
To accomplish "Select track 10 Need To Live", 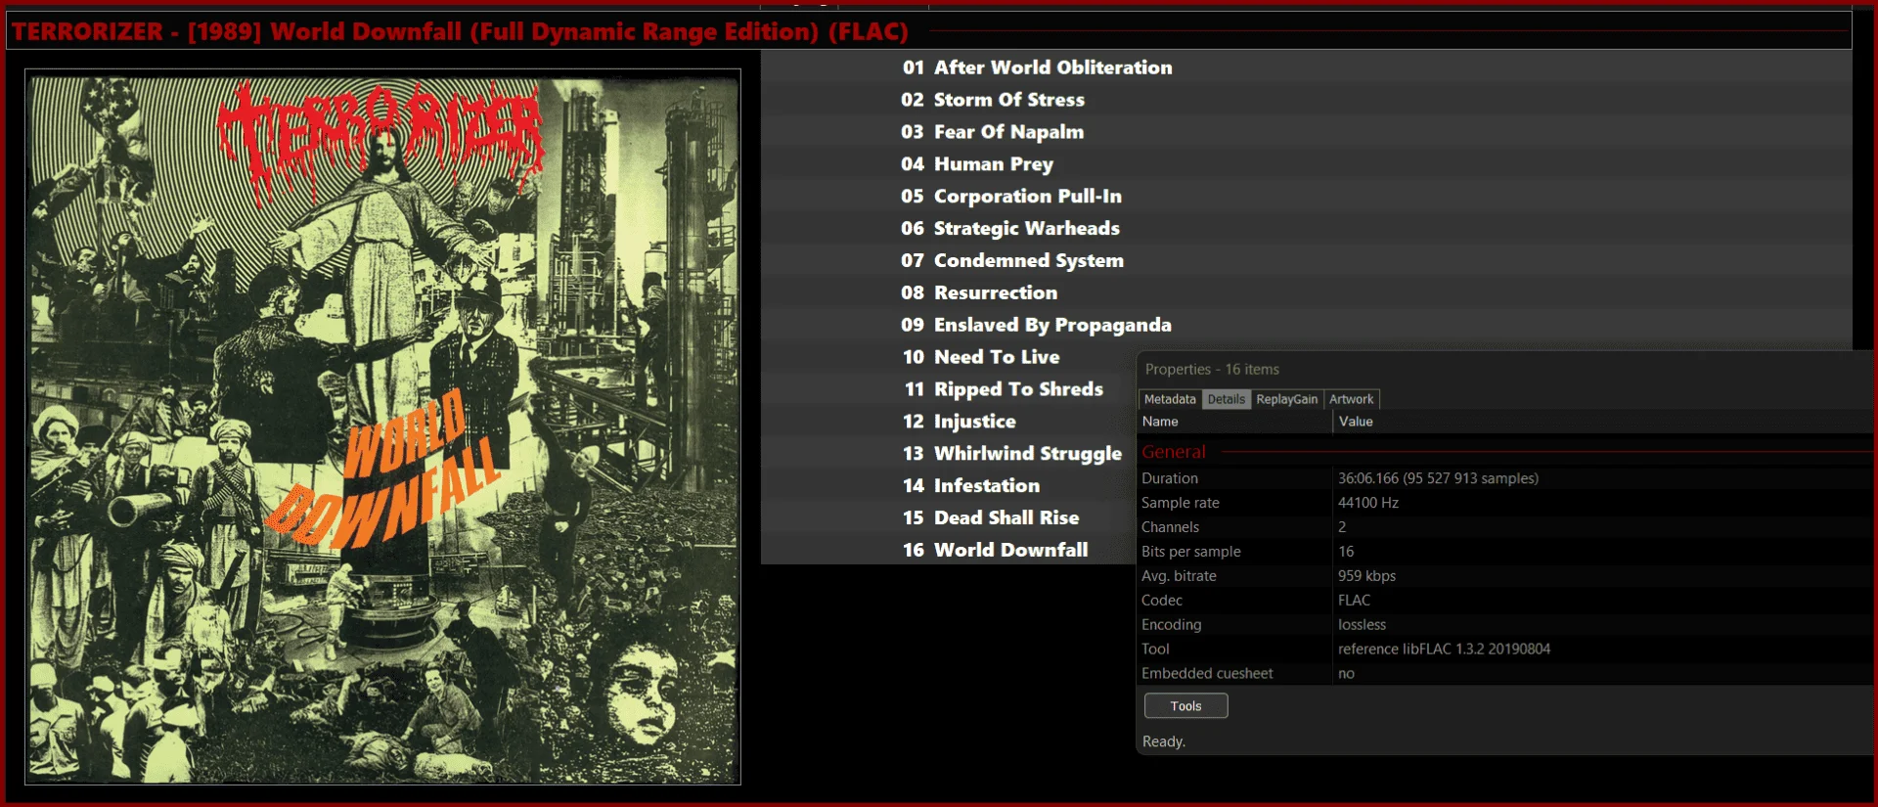I will (948, 358).
